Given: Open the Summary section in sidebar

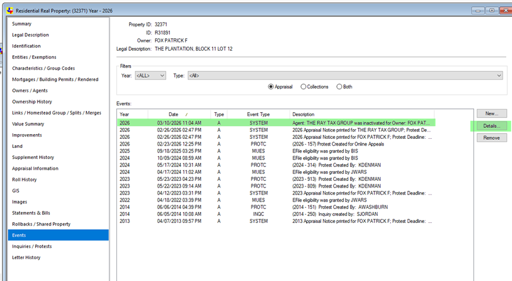Looking at the screenshot, I should [x=22, y=24].
